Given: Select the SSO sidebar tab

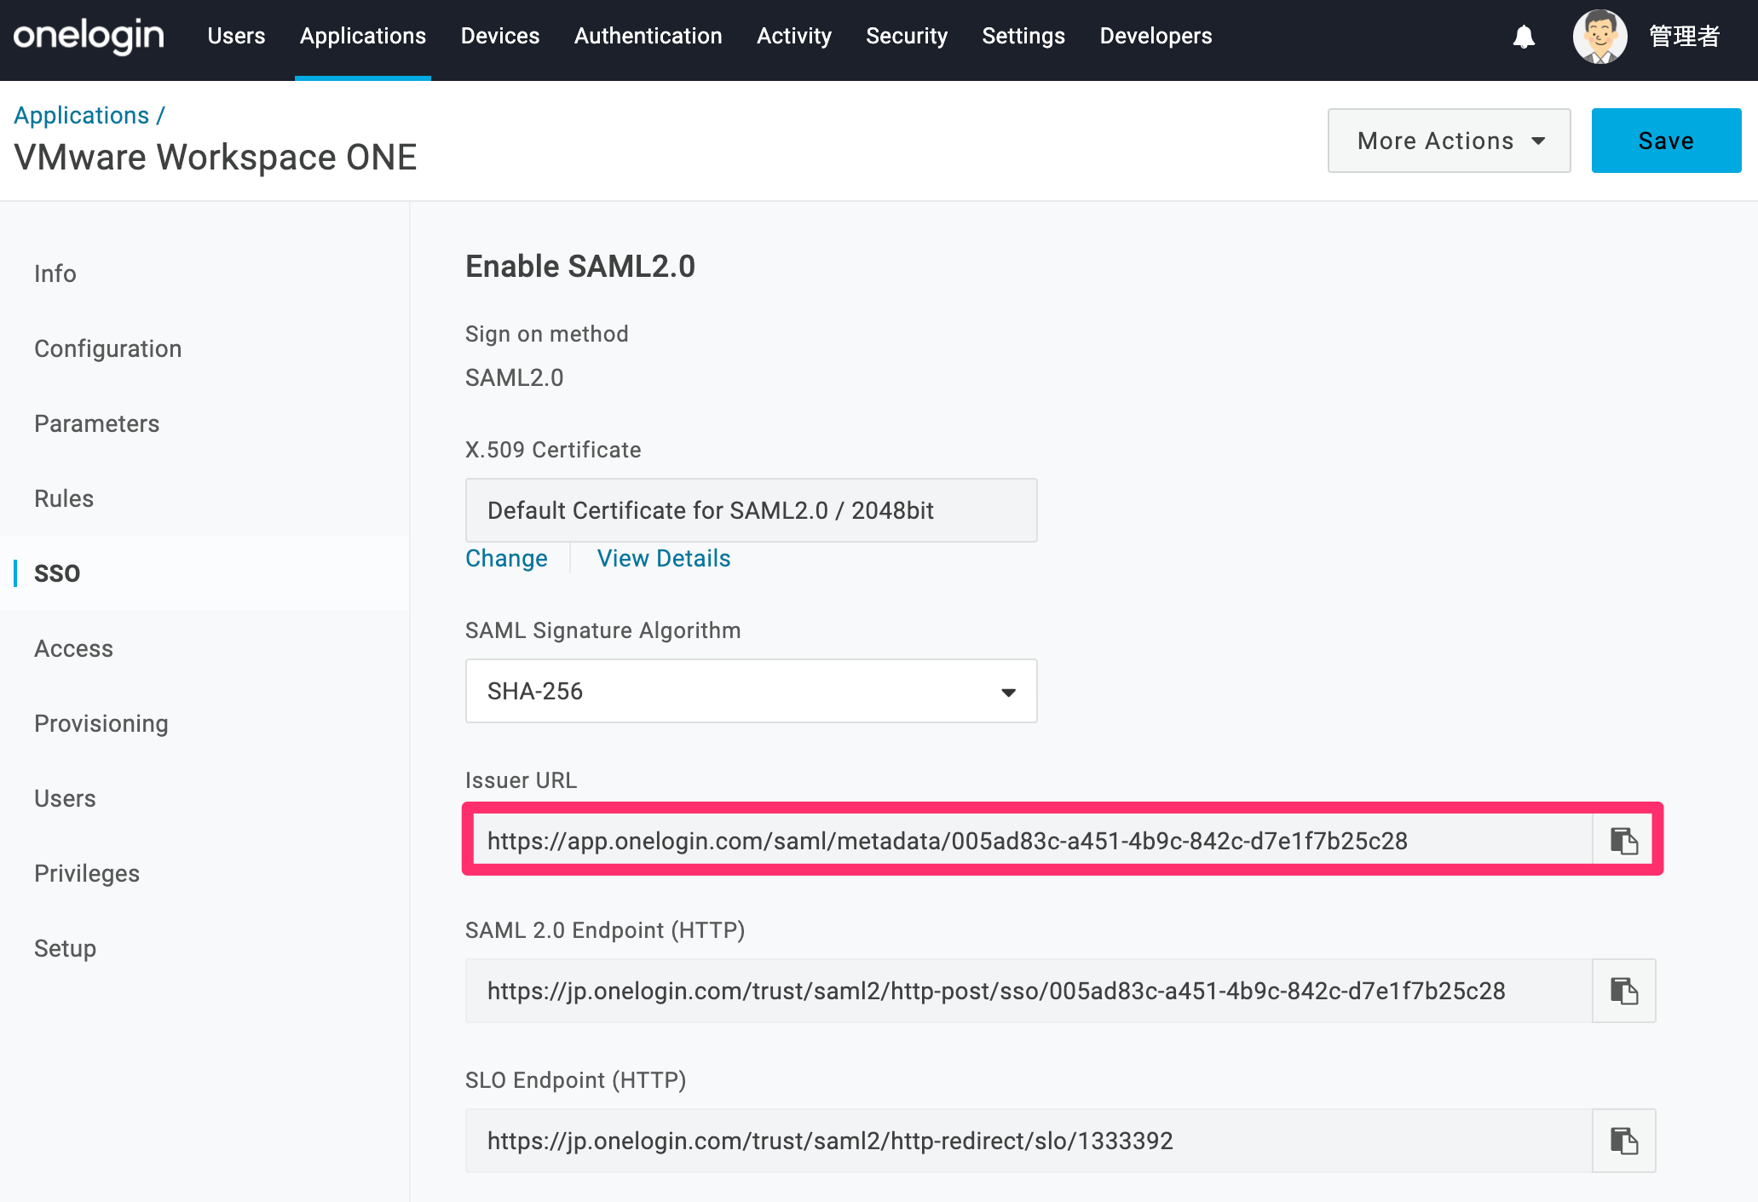Looking at the screenshot, I should pyautogui.click(x=57, y=573).
